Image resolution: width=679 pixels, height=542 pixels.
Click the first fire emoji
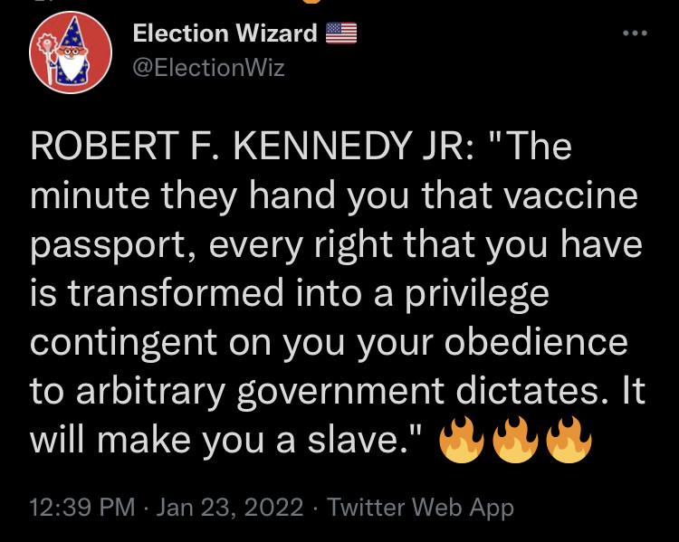[x=460, y=442]
